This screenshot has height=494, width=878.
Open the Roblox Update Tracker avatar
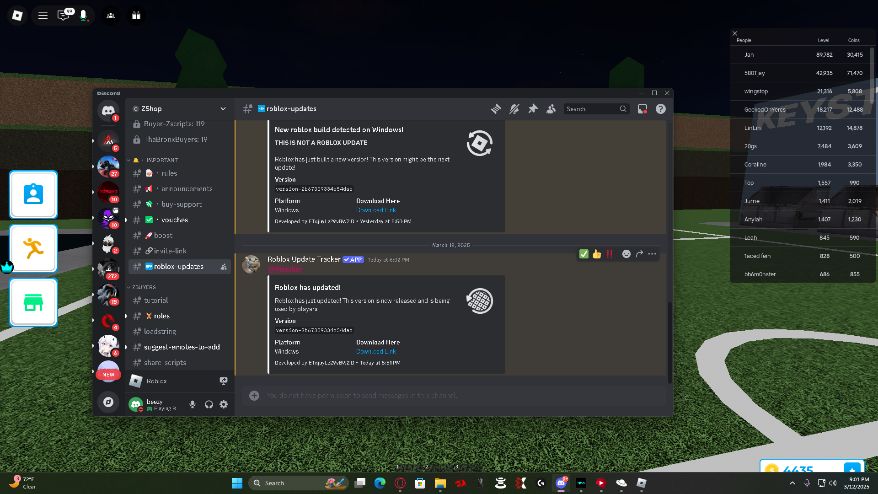[251, 264]
